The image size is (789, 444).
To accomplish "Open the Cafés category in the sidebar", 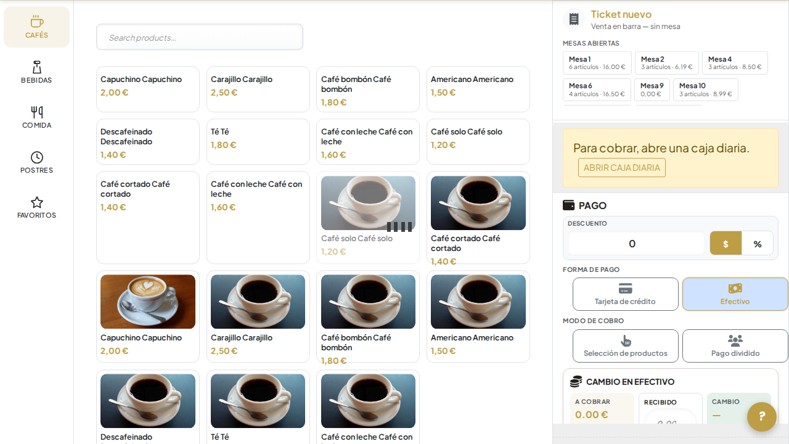I will tap(36, 27).
